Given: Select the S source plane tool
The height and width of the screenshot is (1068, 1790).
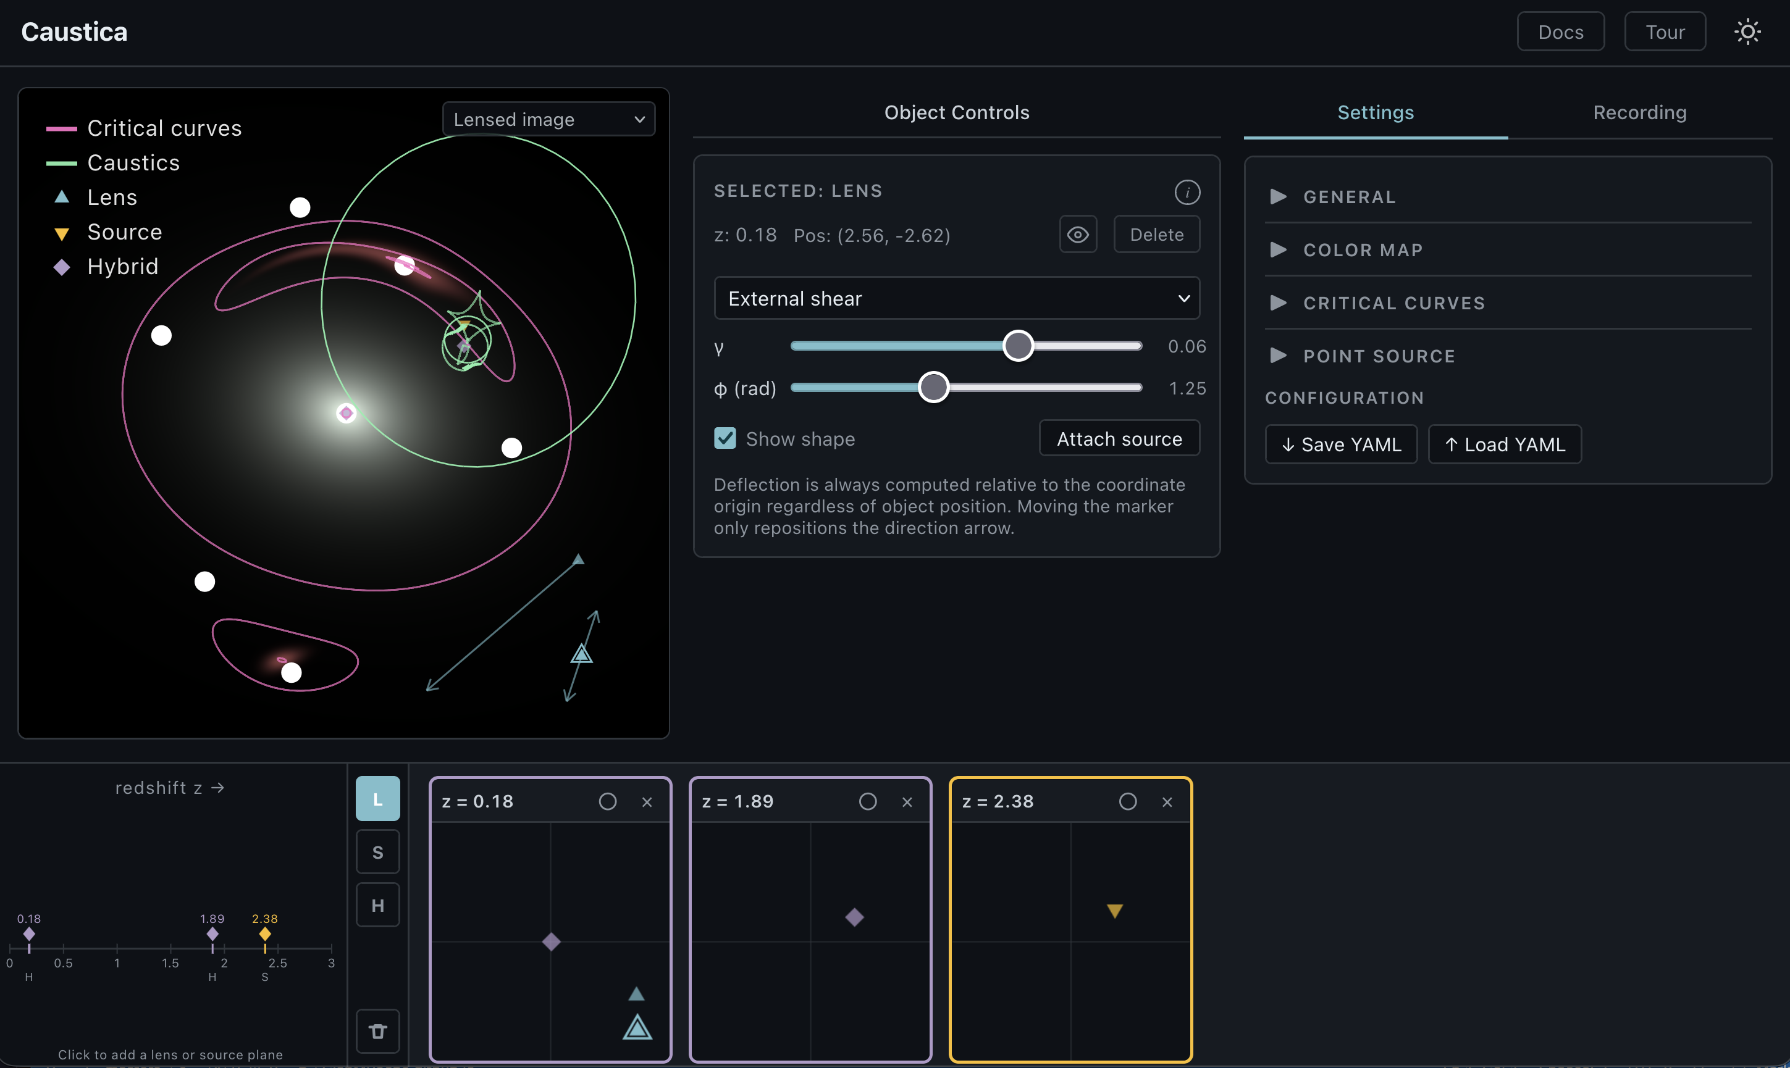Looking at the screenshot, I should pyautogui.click(x=377, y=852).
